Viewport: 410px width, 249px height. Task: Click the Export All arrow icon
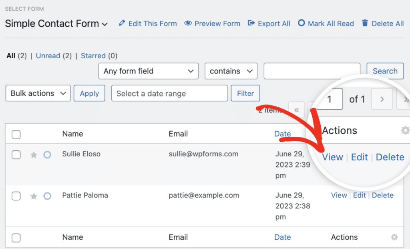point(250,24)
